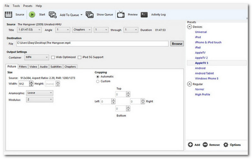Open the Container MP4 dropdown

[37, 57]
